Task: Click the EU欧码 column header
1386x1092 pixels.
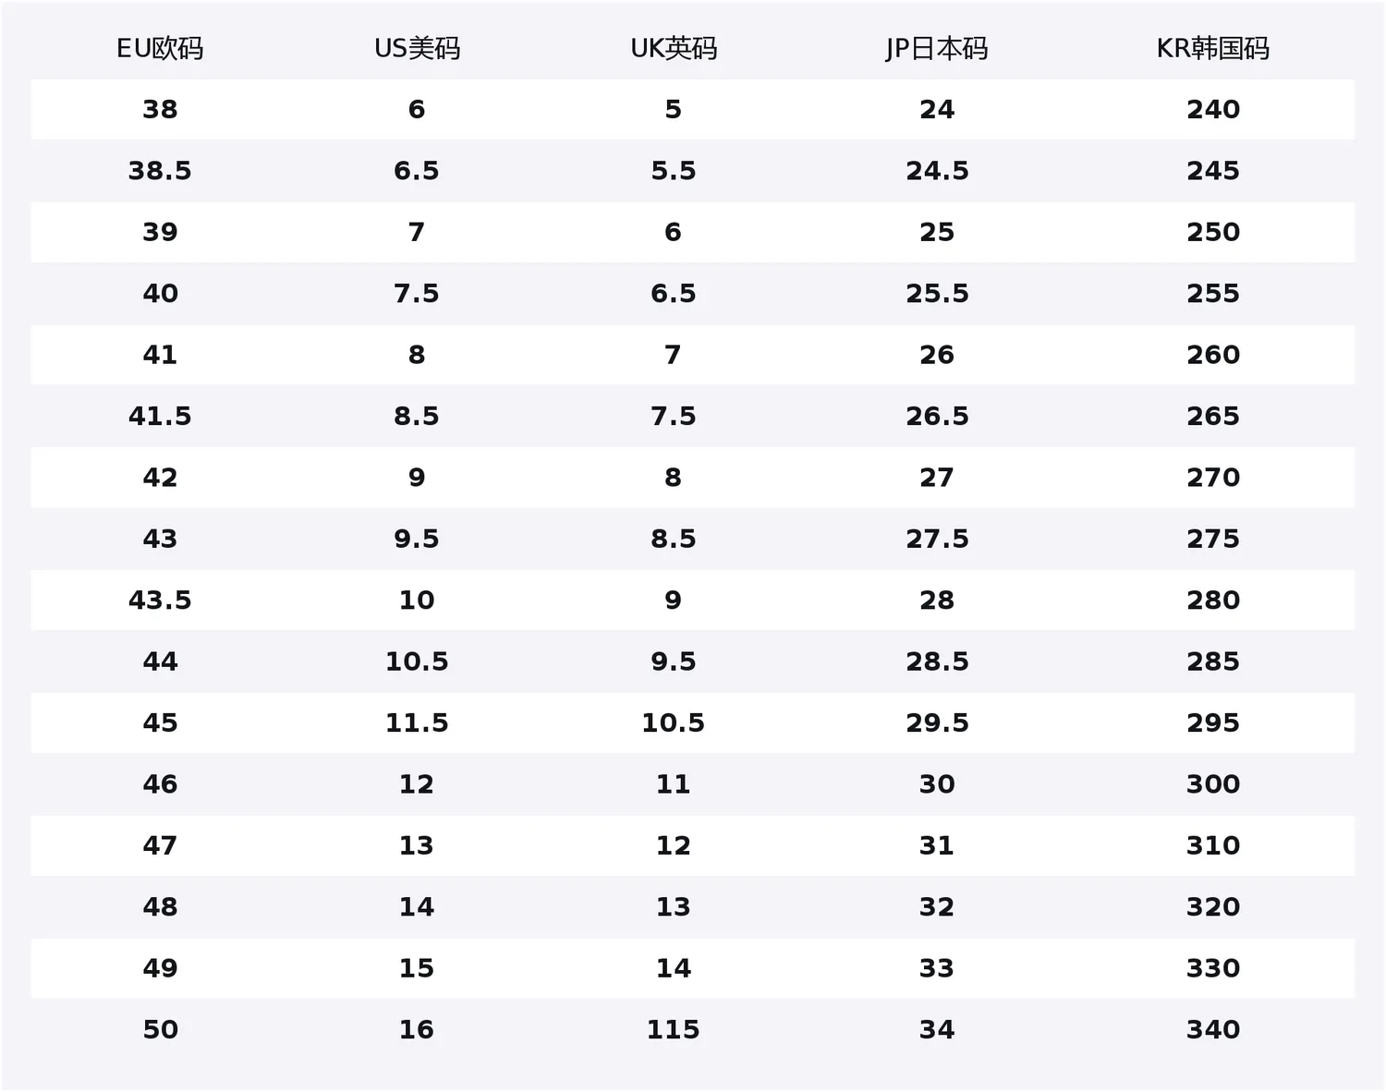Action: pos(160,48)
